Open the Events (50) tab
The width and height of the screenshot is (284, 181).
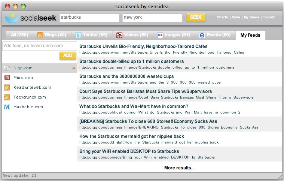215,35
